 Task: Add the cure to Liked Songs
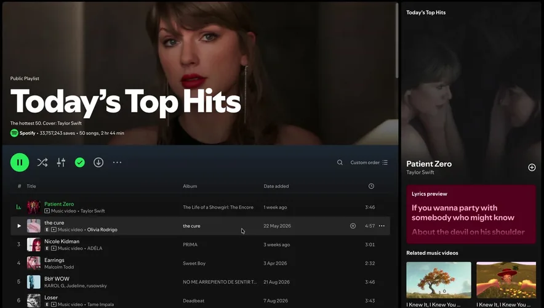pos(353,225)
